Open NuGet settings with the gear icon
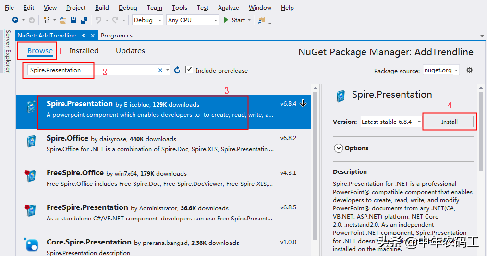 tap(470, 70)
